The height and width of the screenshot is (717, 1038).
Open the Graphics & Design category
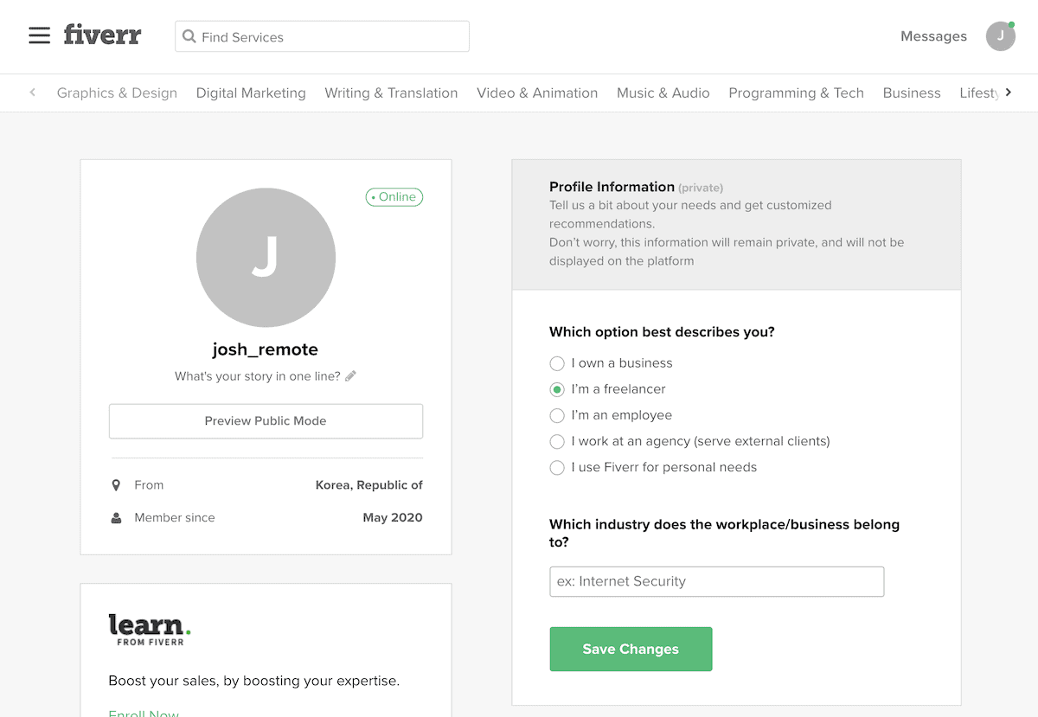pyautogui.click(x=117, y=93)
